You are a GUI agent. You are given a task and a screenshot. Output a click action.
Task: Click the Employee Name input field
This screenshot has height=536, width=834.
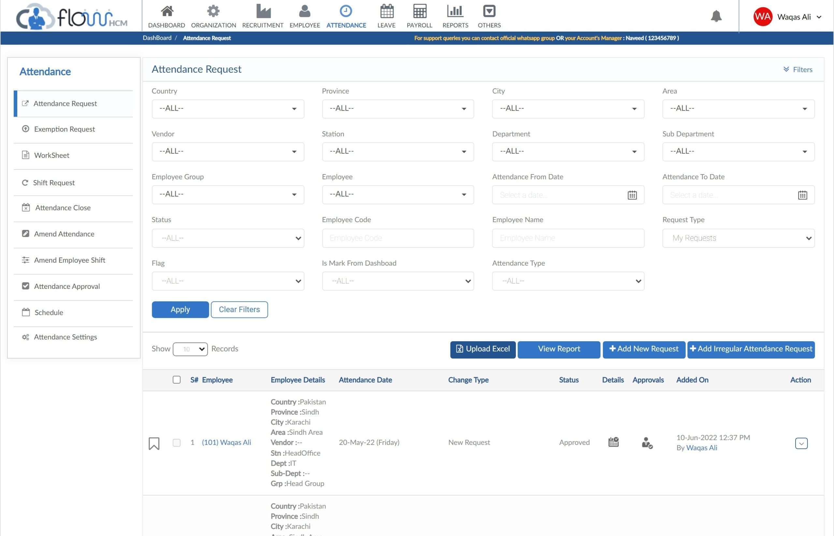point(568,238)
